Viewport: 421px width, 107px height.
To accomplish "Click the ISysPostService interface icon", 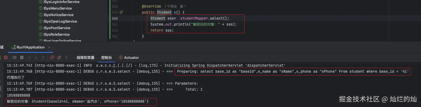I will click(x=41, y=28).
